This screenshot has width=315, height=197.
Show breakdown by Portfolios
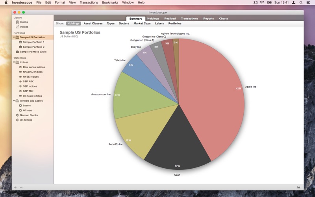click(175, 24)
